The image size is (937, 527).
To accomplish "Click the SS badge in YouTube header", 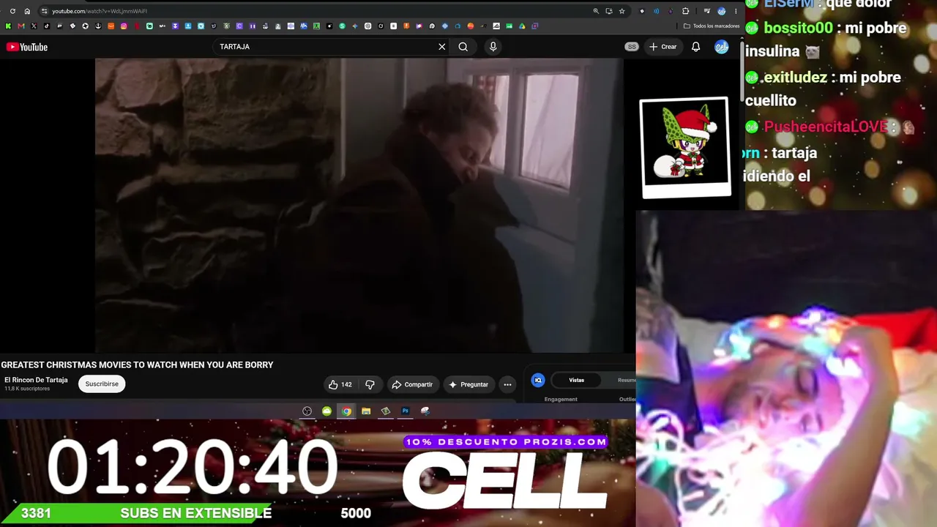I will pyautogui.click(x=632, y=47).
